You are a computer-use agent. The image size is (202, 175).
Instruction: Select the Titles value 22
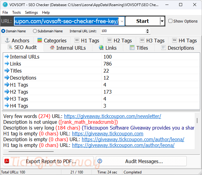click(x=106, y=71)
